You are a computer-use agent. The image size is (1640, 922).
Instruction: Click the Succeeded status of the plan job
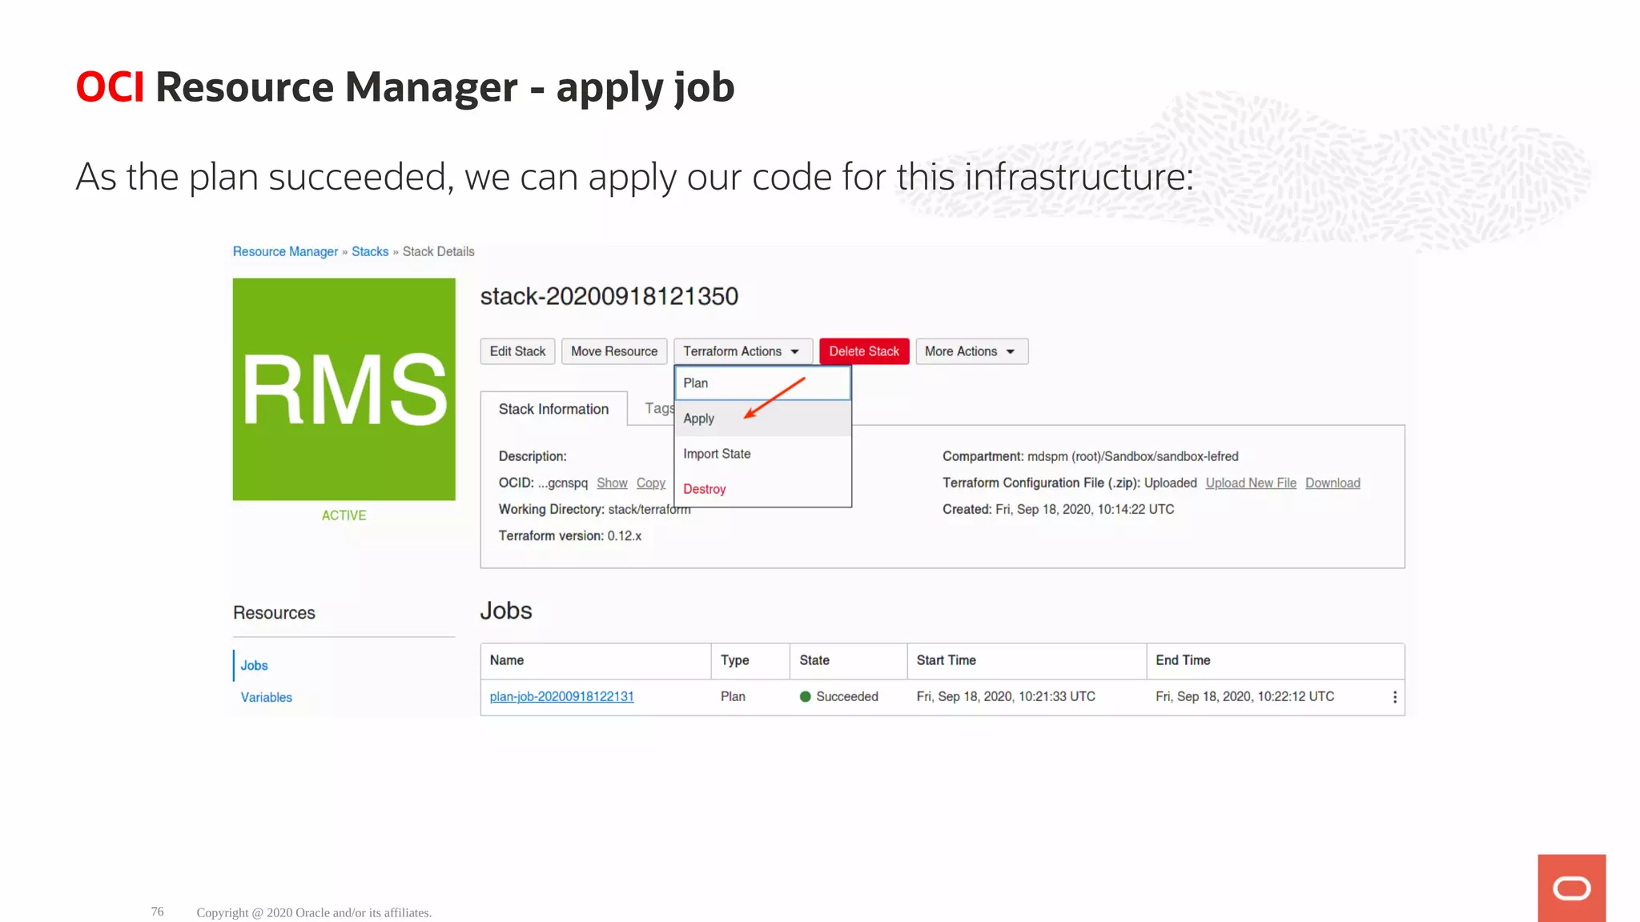click(x=838, y=697)
